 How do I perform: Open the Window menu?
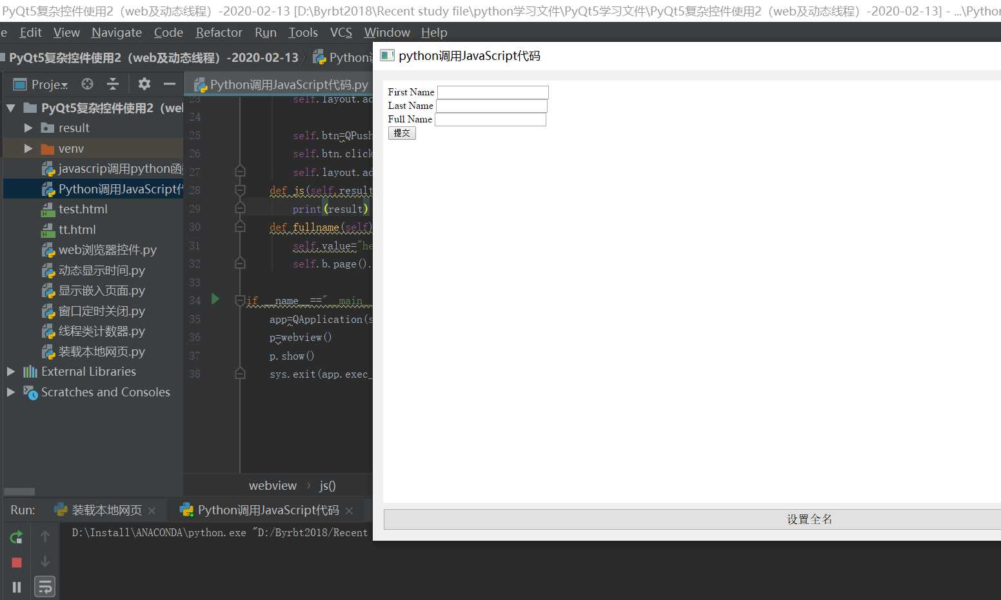[387, 32]
